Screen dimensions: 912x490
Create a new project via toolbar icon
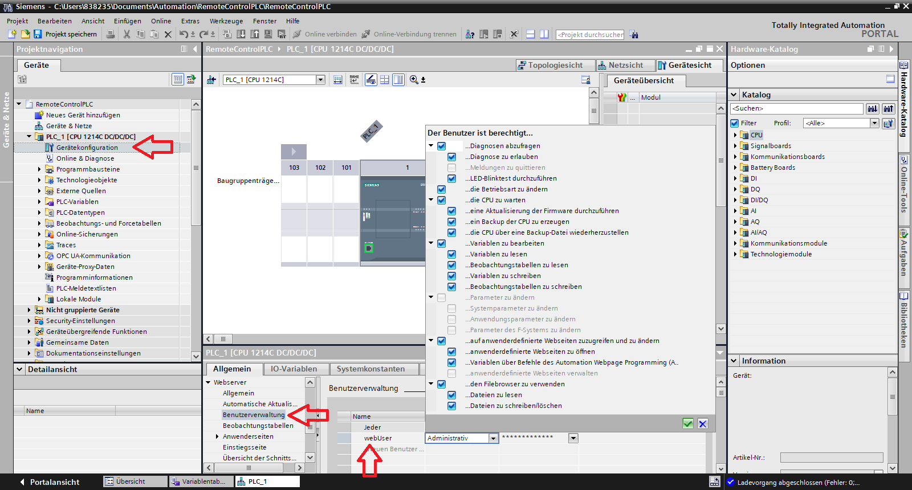click(13, 34)
